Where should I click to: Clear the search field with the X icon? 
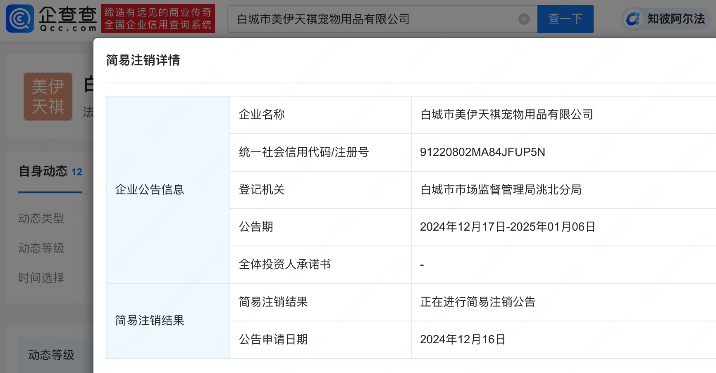pos(524,19)
